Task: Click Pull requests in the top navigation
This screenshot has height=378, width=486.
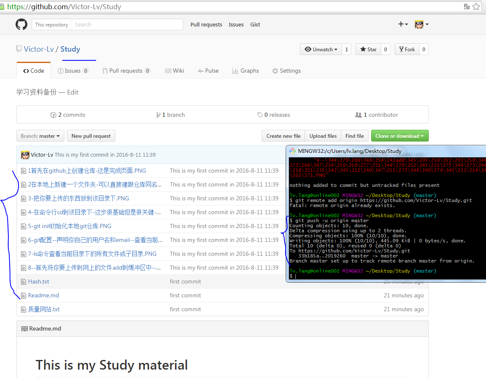Action: tap(206, 24)
